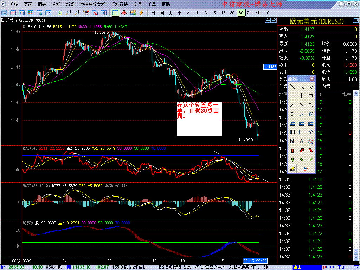
Task: Click the yellow alert 1 status indicator
Action: tap(297, 267)
